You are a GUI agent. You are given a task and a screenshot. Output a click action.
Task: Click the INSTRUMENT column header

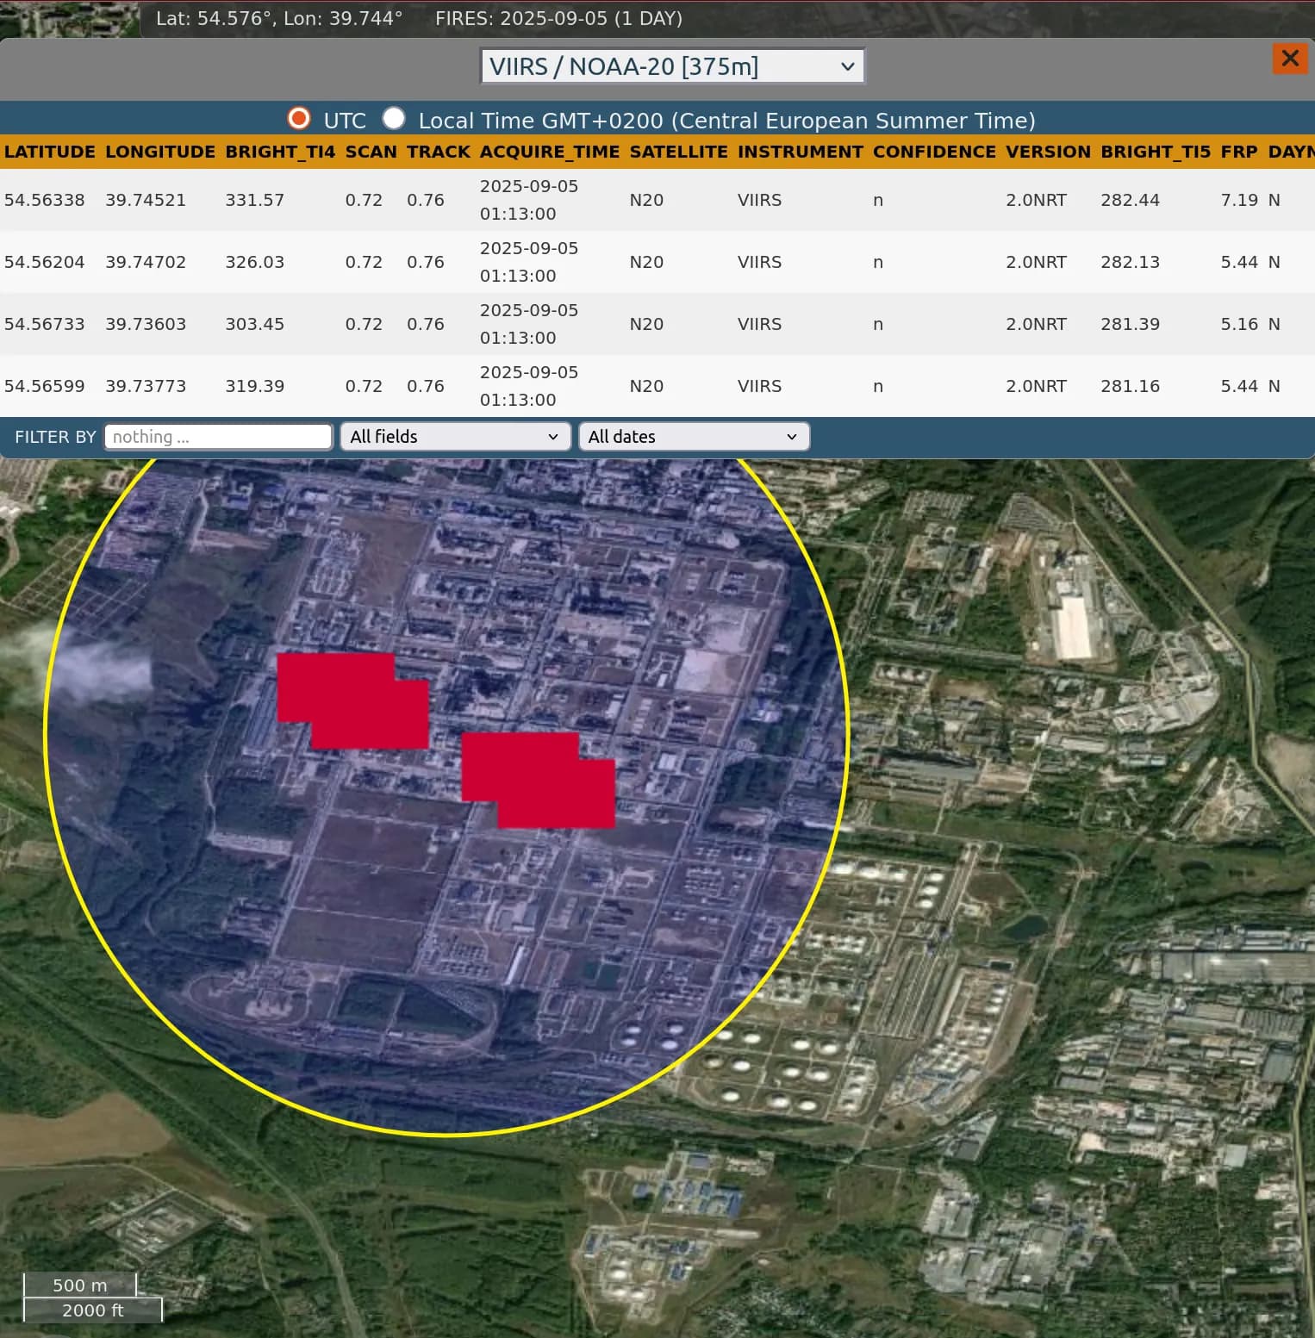(801, 152)
